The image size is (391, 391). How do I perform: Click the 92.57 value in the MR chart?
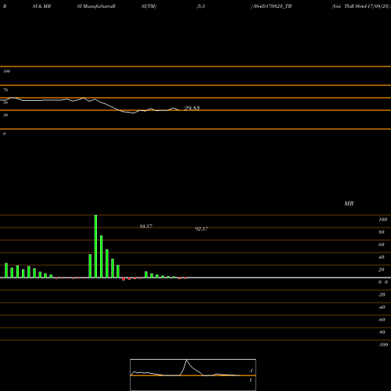click(202, 229)
